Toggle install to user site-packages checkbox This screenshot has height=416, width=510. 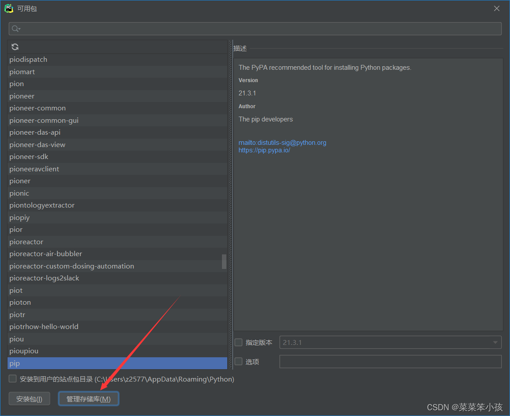12,378
